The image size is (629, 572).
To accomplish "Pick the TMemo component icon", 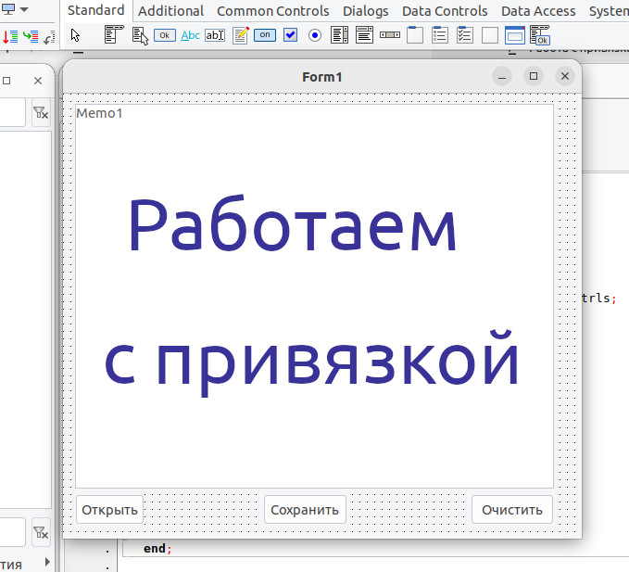I will pos(241,35).
